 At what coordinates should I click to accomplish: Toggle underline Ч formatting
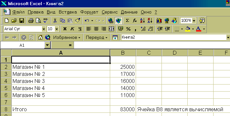click(x=80, y=29)
